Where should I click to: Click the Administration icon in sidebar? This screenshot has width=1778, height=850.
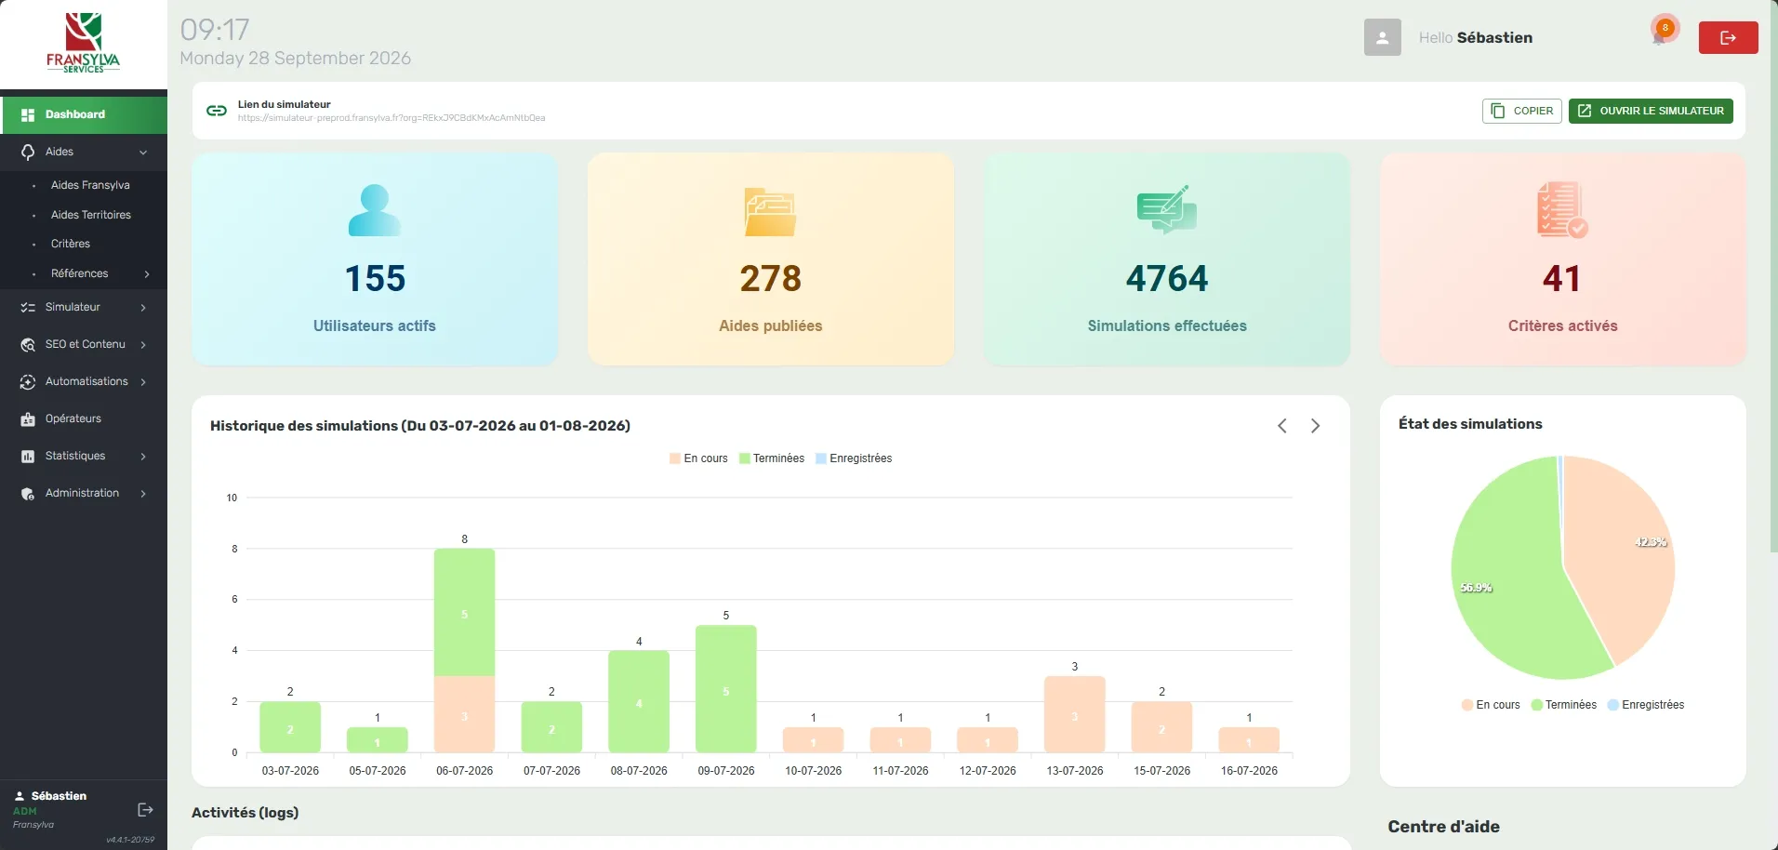[28, 494]
